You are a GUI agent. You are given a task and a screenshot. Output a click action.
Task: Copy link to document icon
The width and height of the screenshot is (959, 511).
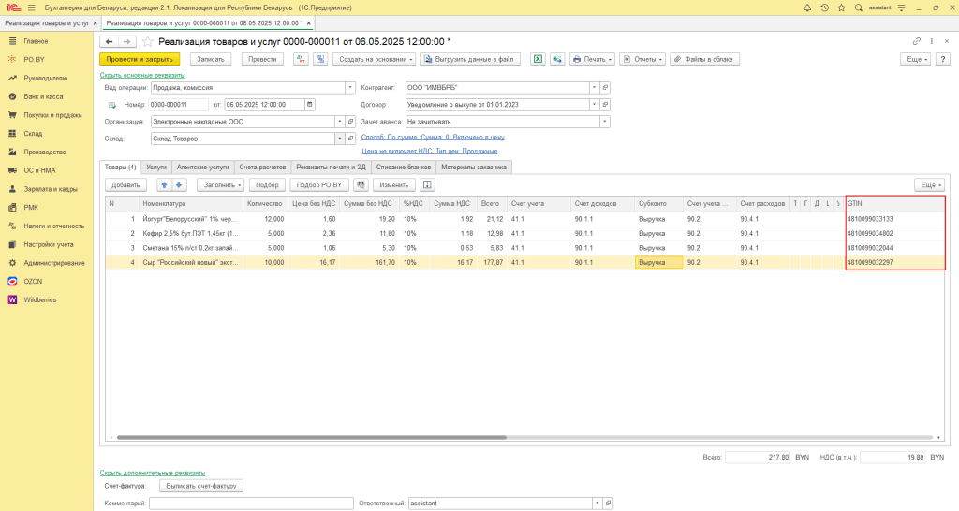pos(916,41)
